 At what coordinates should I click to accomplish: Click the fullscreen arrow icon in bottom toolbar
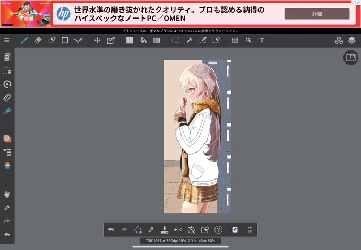pos(235,229)
